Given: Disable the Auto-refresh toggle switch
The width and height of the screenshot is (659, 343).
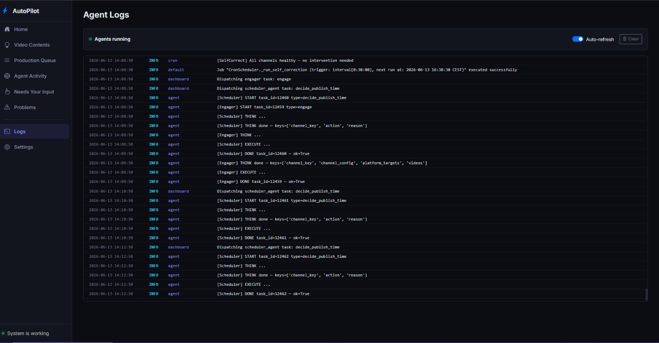Looking at the screenshot, I should coord(577,39).
